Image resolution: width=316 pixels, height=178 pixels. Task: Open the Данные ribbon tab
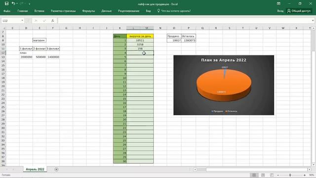107,11
